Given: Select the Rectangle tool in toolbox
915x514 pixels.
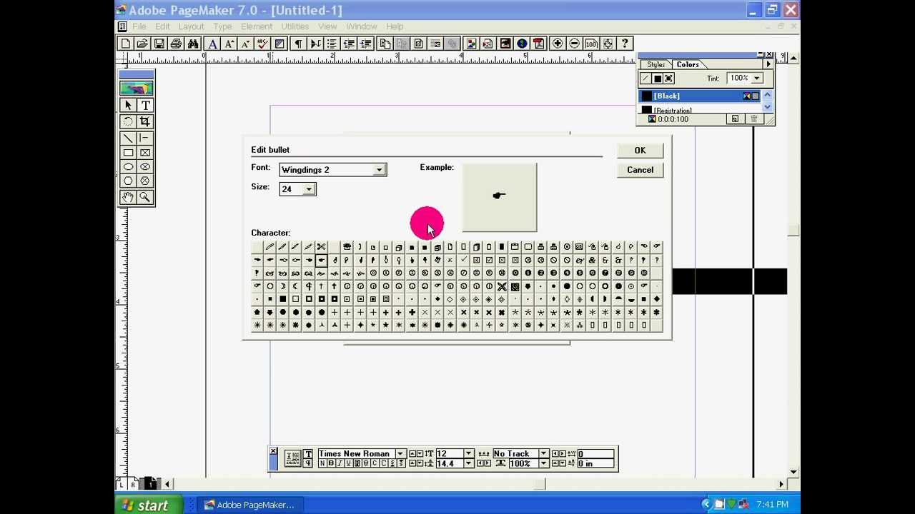Looking at the screenshot, I should 128,152.
